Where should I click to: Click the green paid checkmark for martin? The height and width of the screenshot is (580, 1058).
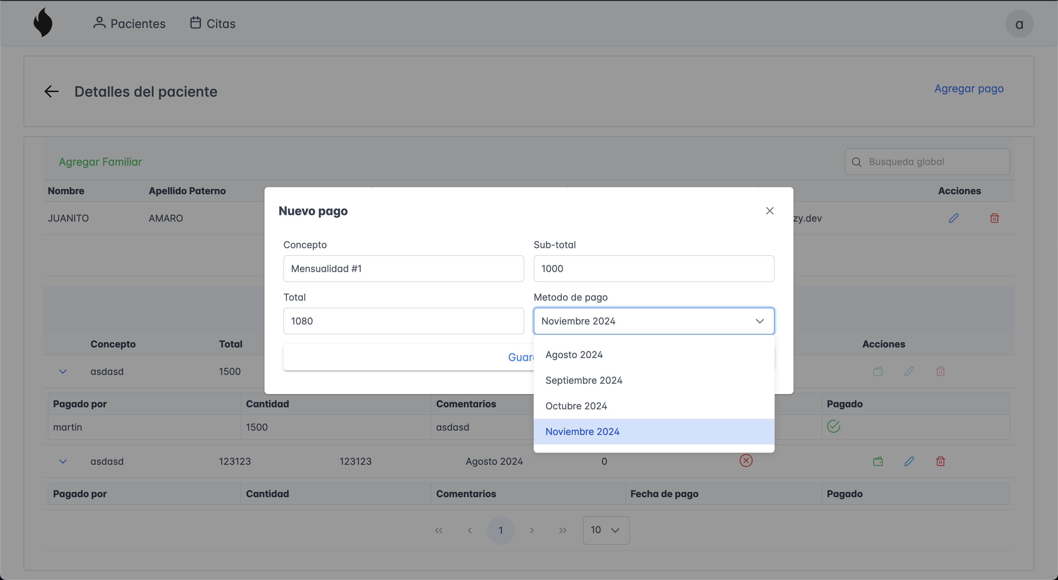[x=833, y=426]
